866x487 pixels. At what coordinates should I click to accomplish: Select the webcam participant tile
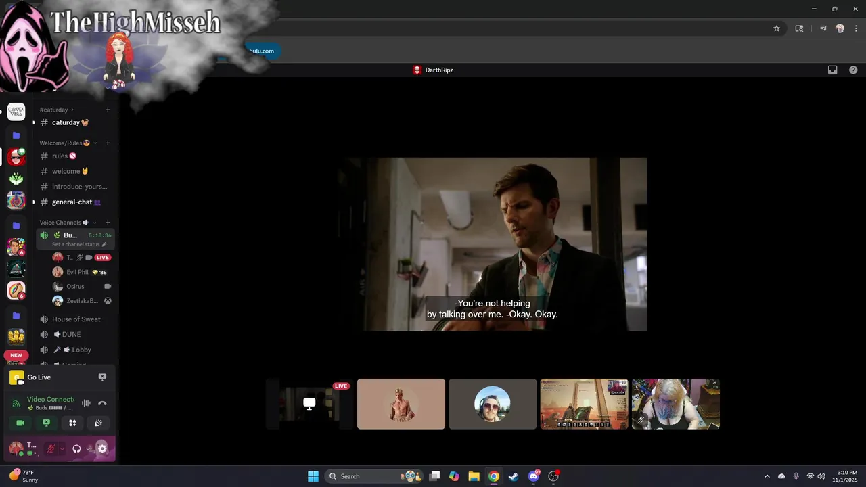tap(676, 404)
